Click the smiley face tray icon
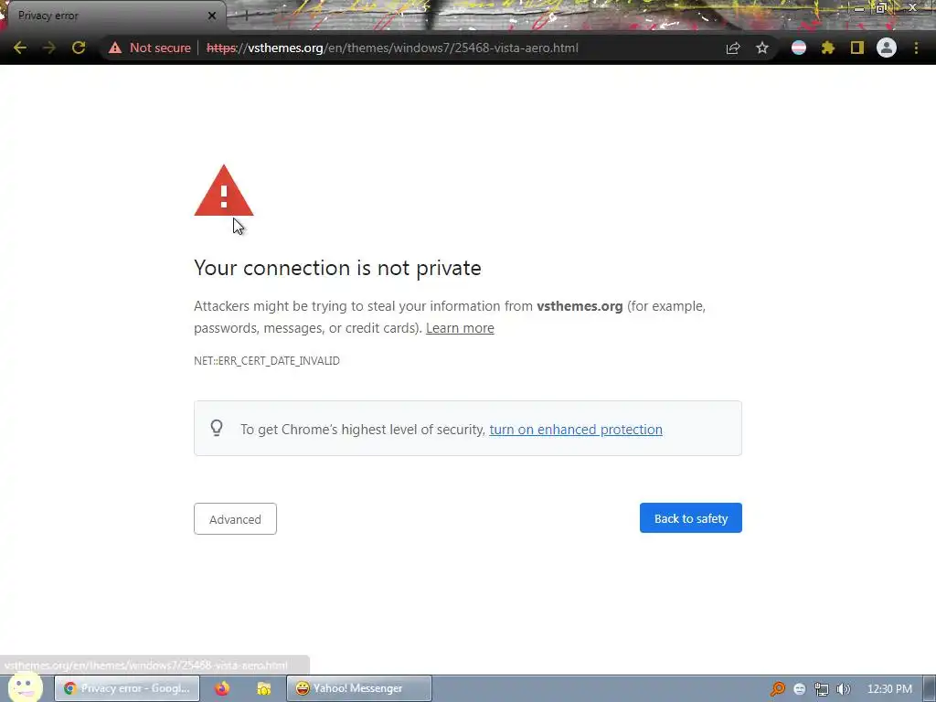 click(800, 689)
